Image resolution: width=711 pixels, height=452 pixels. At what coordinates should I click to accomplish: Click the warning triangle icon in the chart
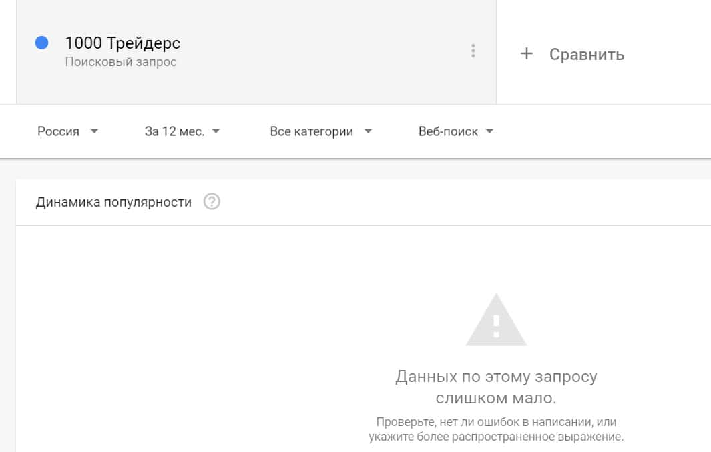[x=496, y=320]
